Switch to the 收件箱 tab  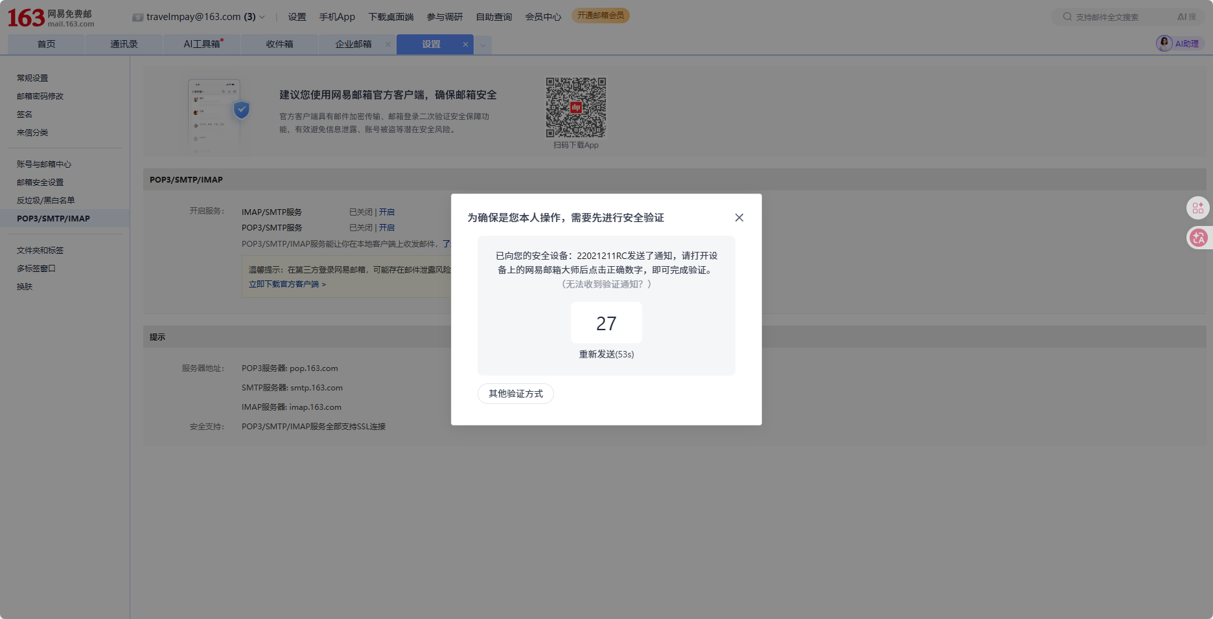[x=279, y=44]
